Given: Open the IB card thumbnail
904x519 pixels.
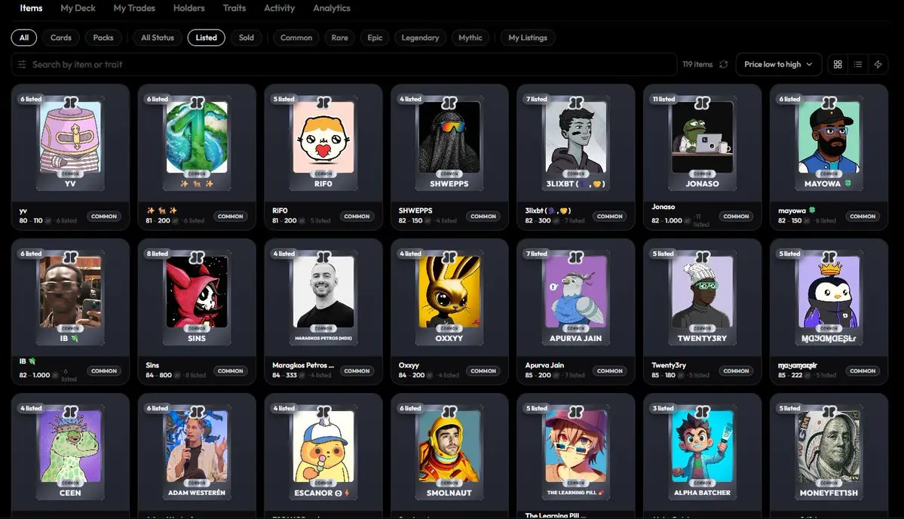Looking at the screenshot, I should click(70, 298).
